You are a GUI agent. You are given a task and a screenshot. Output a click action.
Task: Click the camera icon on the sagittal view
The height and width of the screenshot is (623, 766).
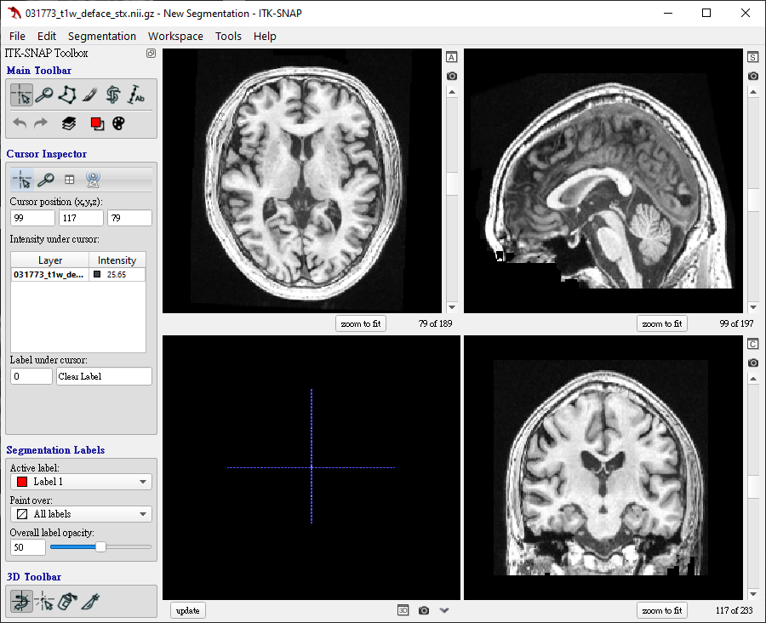coord(752,76)
